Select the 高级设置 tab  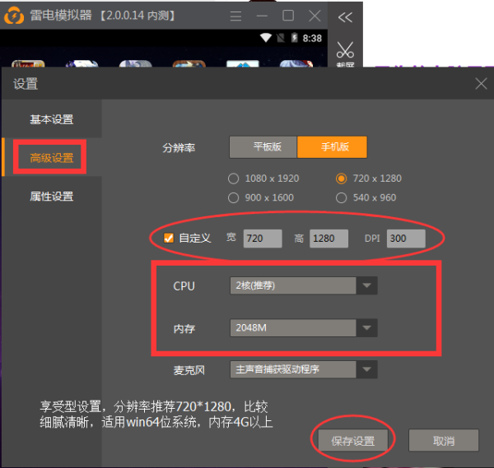(52, 157)
